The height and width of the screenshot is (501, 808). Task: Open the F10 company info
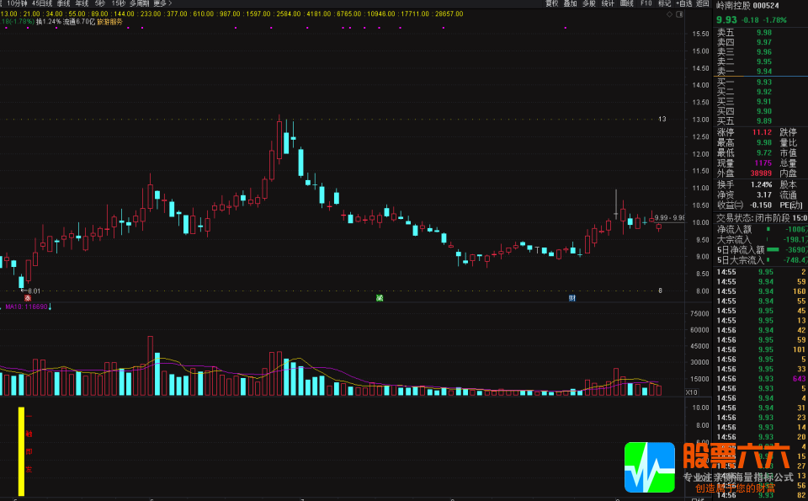click(x=646, y=3)
